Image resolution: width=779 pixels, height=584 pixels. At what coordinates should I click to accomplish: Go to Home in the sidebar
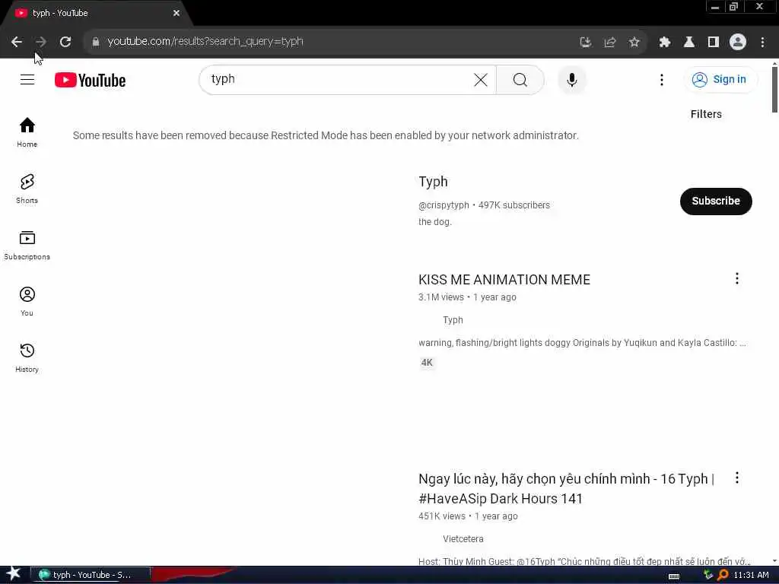[27, 132]
